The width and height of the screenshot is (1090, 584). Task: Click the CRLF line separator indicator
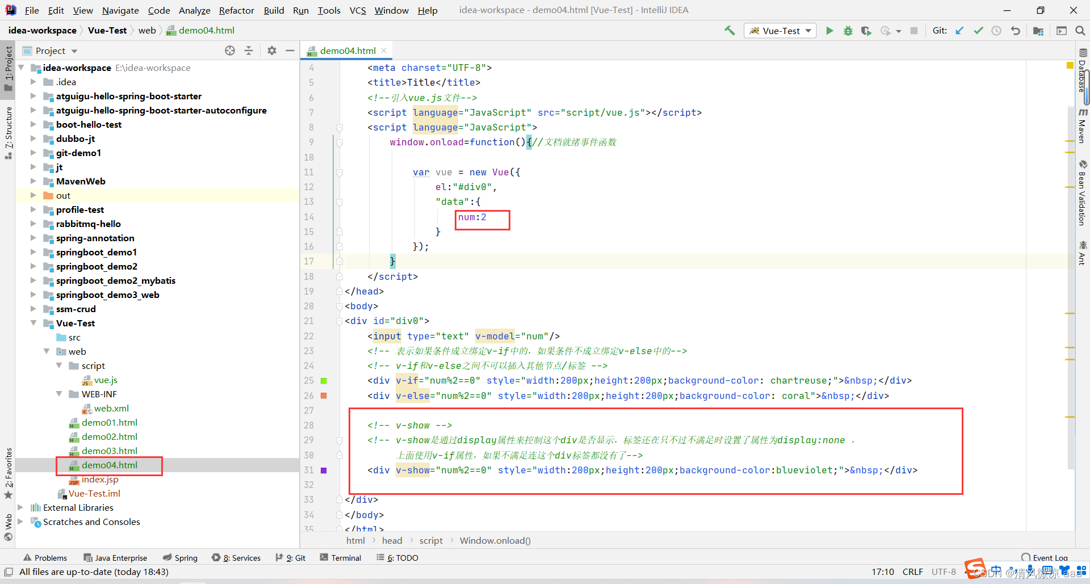913,572
